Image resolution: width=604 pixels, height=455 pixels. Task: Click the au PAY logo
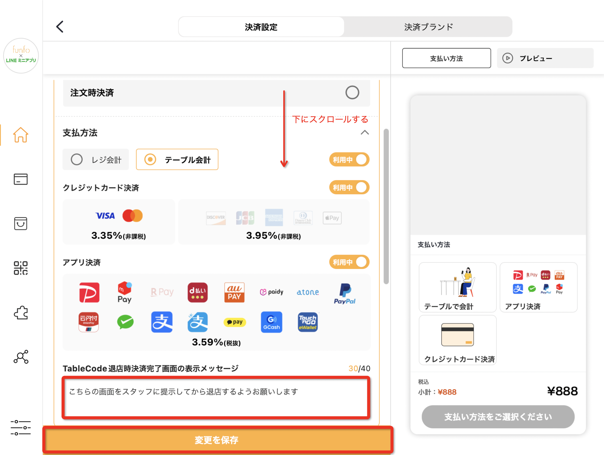click(234, 293)
